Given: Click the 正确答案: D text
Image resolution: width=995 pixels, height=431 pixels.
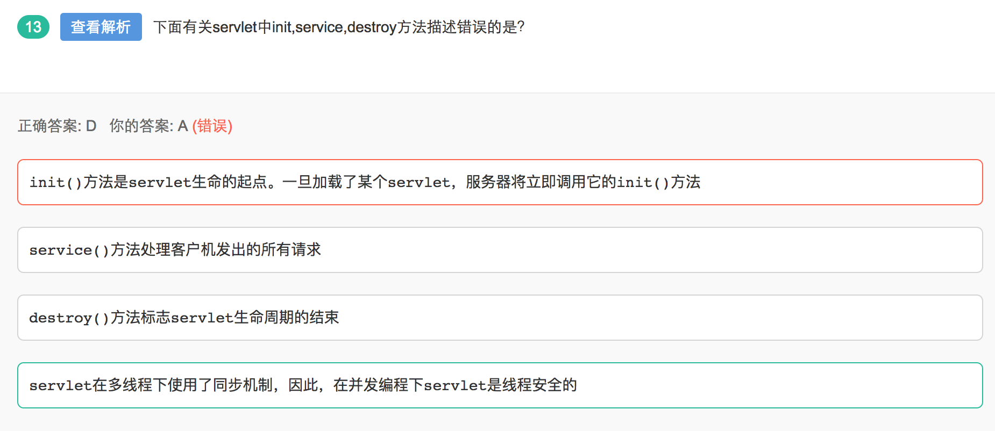Looking at the screenshot, I should [57, 126].
